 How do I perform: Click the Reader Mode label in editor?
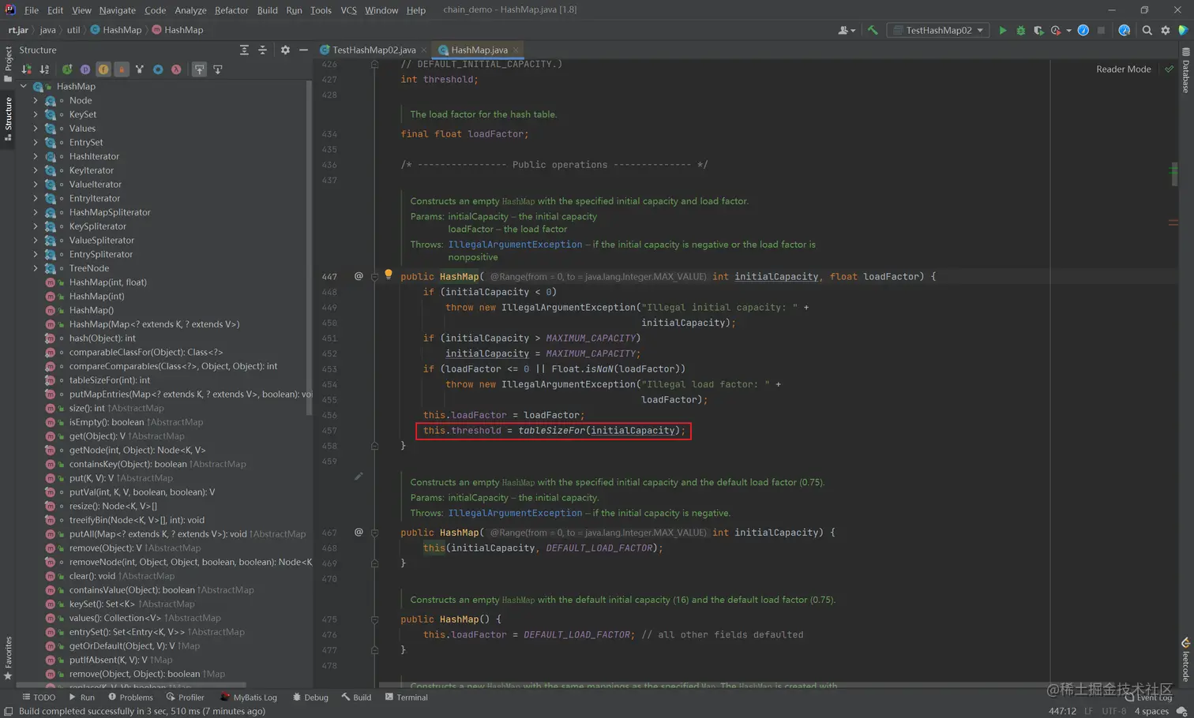[x=1123, y=69]
